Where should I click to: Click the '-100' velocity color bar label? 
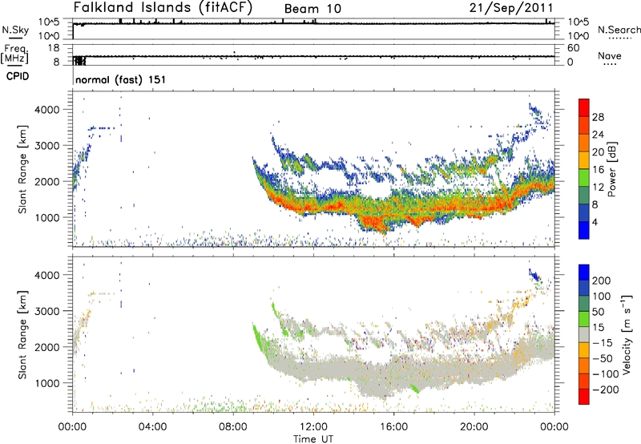coord(606,374)
